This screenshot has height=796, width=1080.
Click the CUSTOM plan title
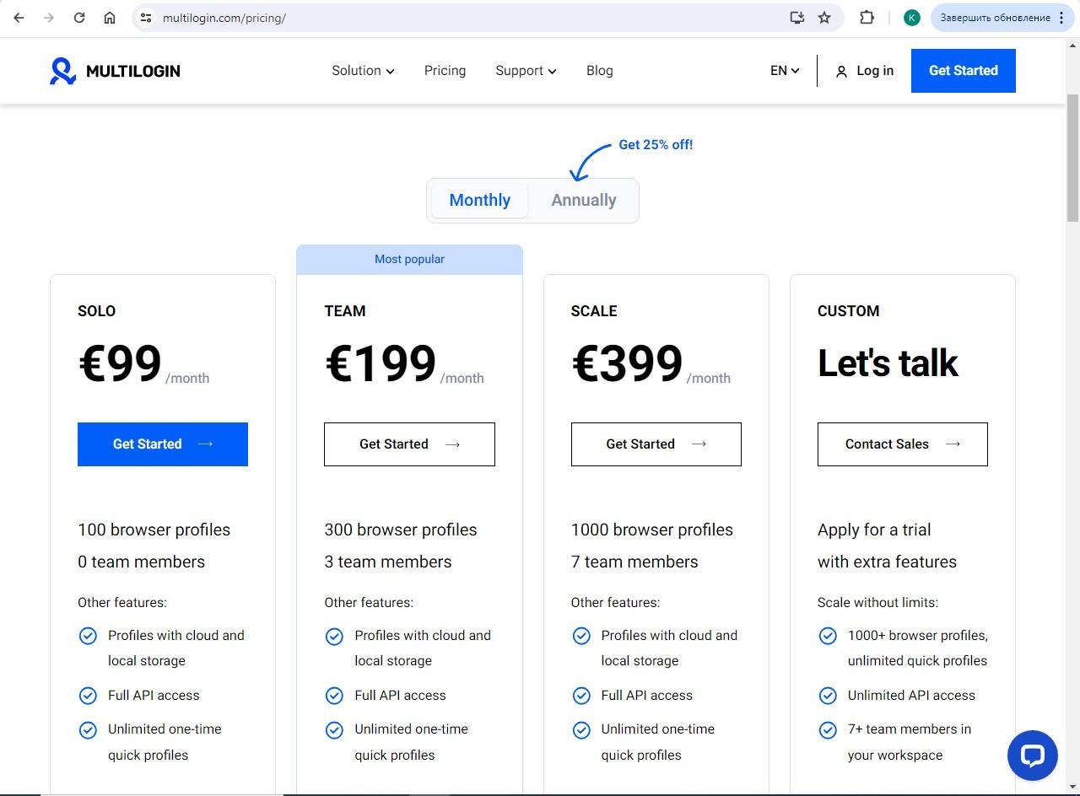click(848, 311)
